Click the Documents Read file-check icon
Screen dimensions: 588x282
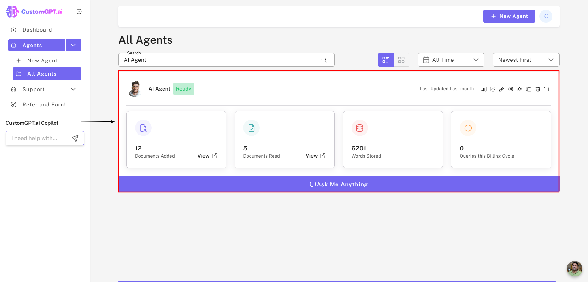[251, 128]
